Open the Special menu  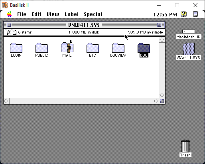point(93,14)
